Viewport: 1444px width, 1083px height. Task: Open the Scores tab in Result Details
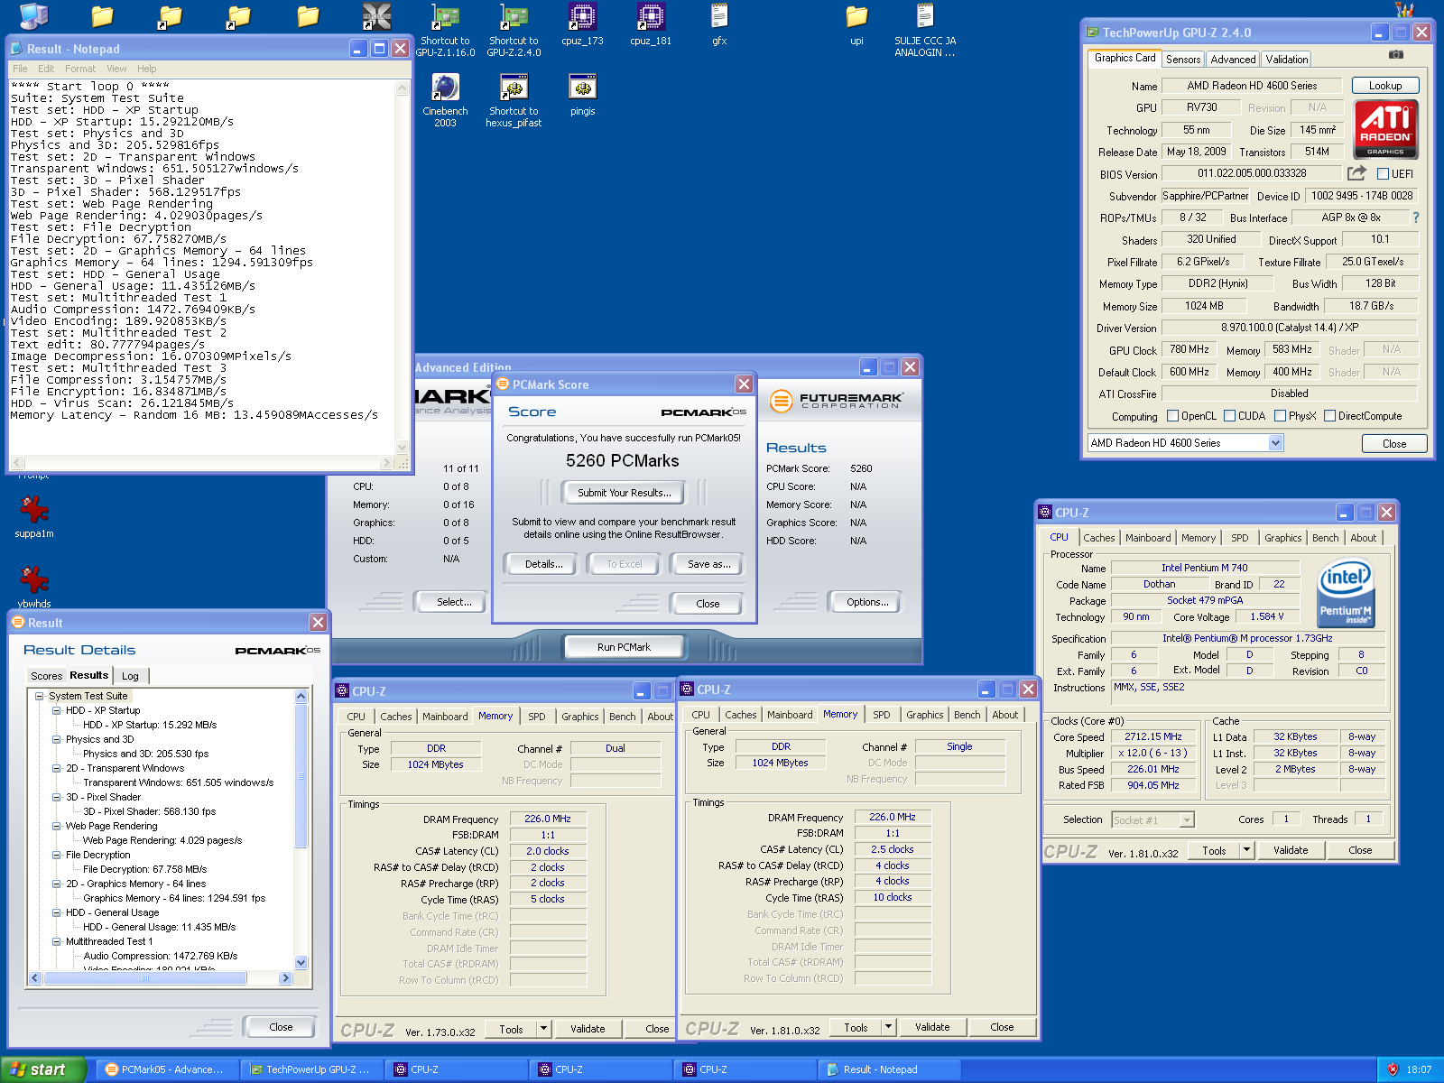46,676
